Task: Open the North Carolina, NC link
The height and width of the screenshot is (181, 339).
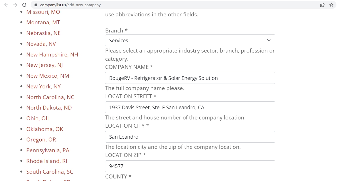Action: click(x=50, y=97)
